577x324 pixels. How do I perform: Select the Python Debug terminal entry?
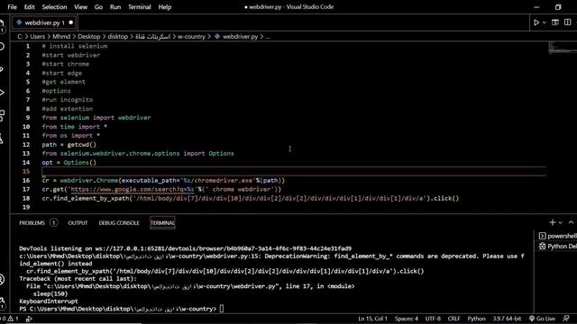pos(557,246)
